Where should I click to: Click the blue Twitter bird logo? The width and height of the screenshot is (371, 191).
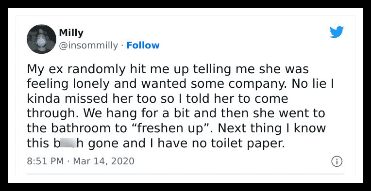pyautogui.click(x=337, y=32)
